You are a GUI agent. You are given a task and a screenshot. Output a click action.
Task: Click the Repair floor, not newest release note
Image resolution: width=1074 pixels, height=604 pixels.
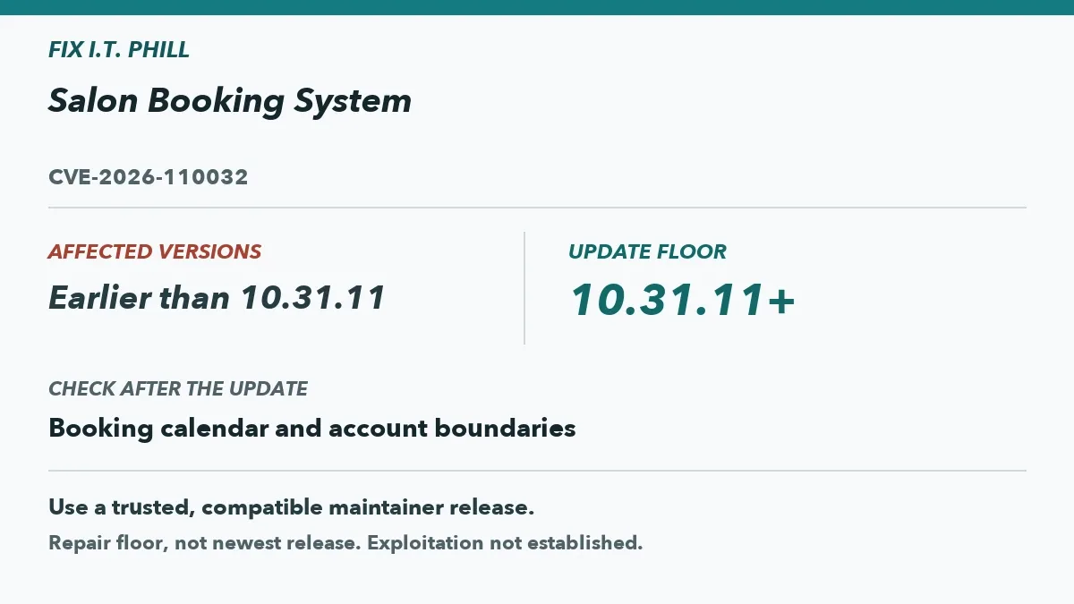tap(345, 542)
